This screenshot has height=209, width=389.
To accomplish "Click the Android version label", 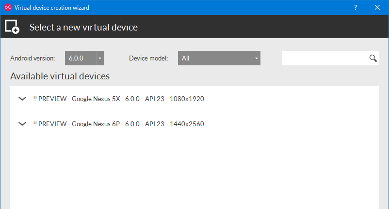I will tap(32, 59).
